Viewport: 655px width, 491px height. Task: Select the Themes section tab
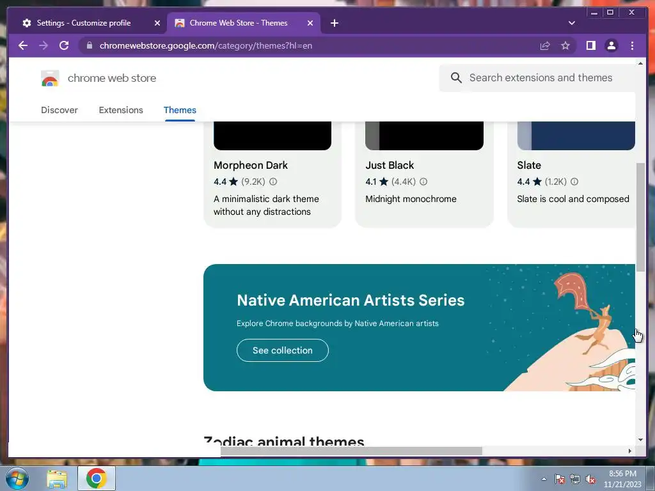pyautogui.click(x=180, y=110)
